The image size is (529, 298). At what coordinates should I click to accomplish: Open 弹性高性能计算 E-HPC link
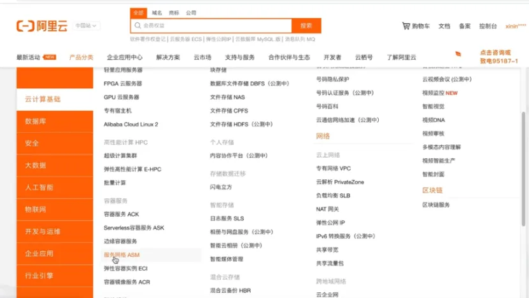coord(132,169)
